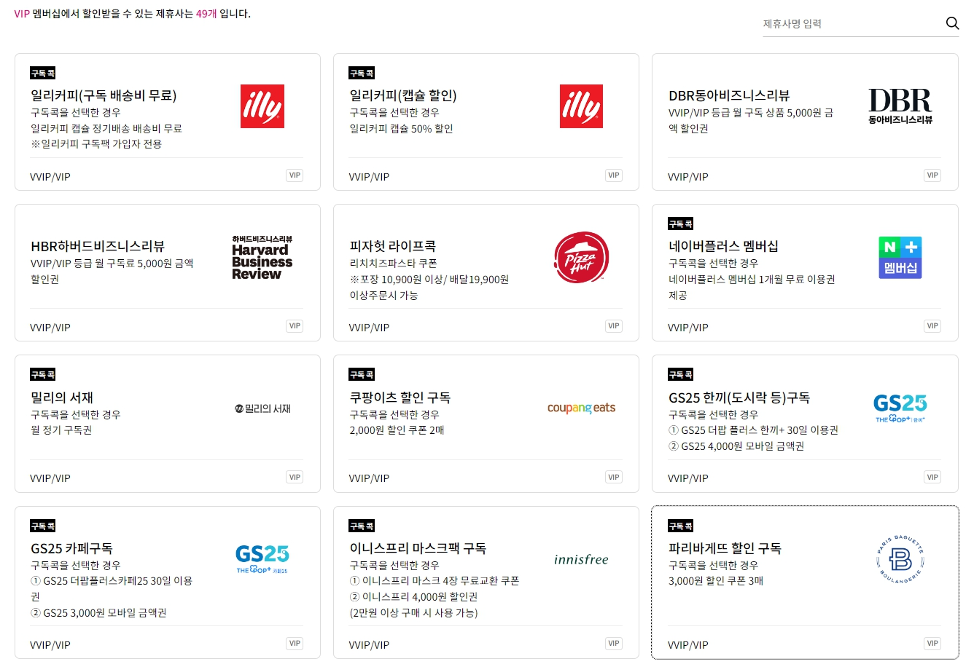Click '① 이니스프리 마스크 4장 무료교환 쿠폰' text
The image size is (974, 664).
[435, 581]
